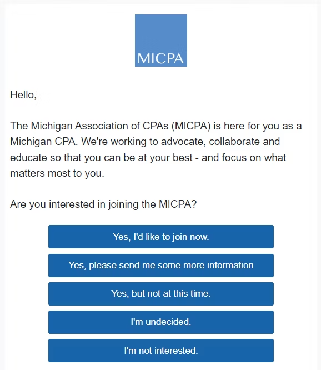Click the word "educate" starting the third line

[28, 158]
